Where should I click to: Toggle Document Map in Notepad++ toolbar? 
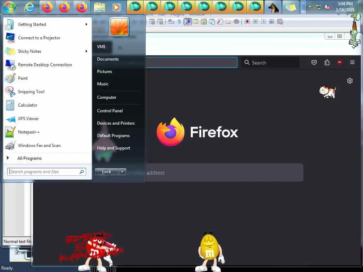point(204,22)
